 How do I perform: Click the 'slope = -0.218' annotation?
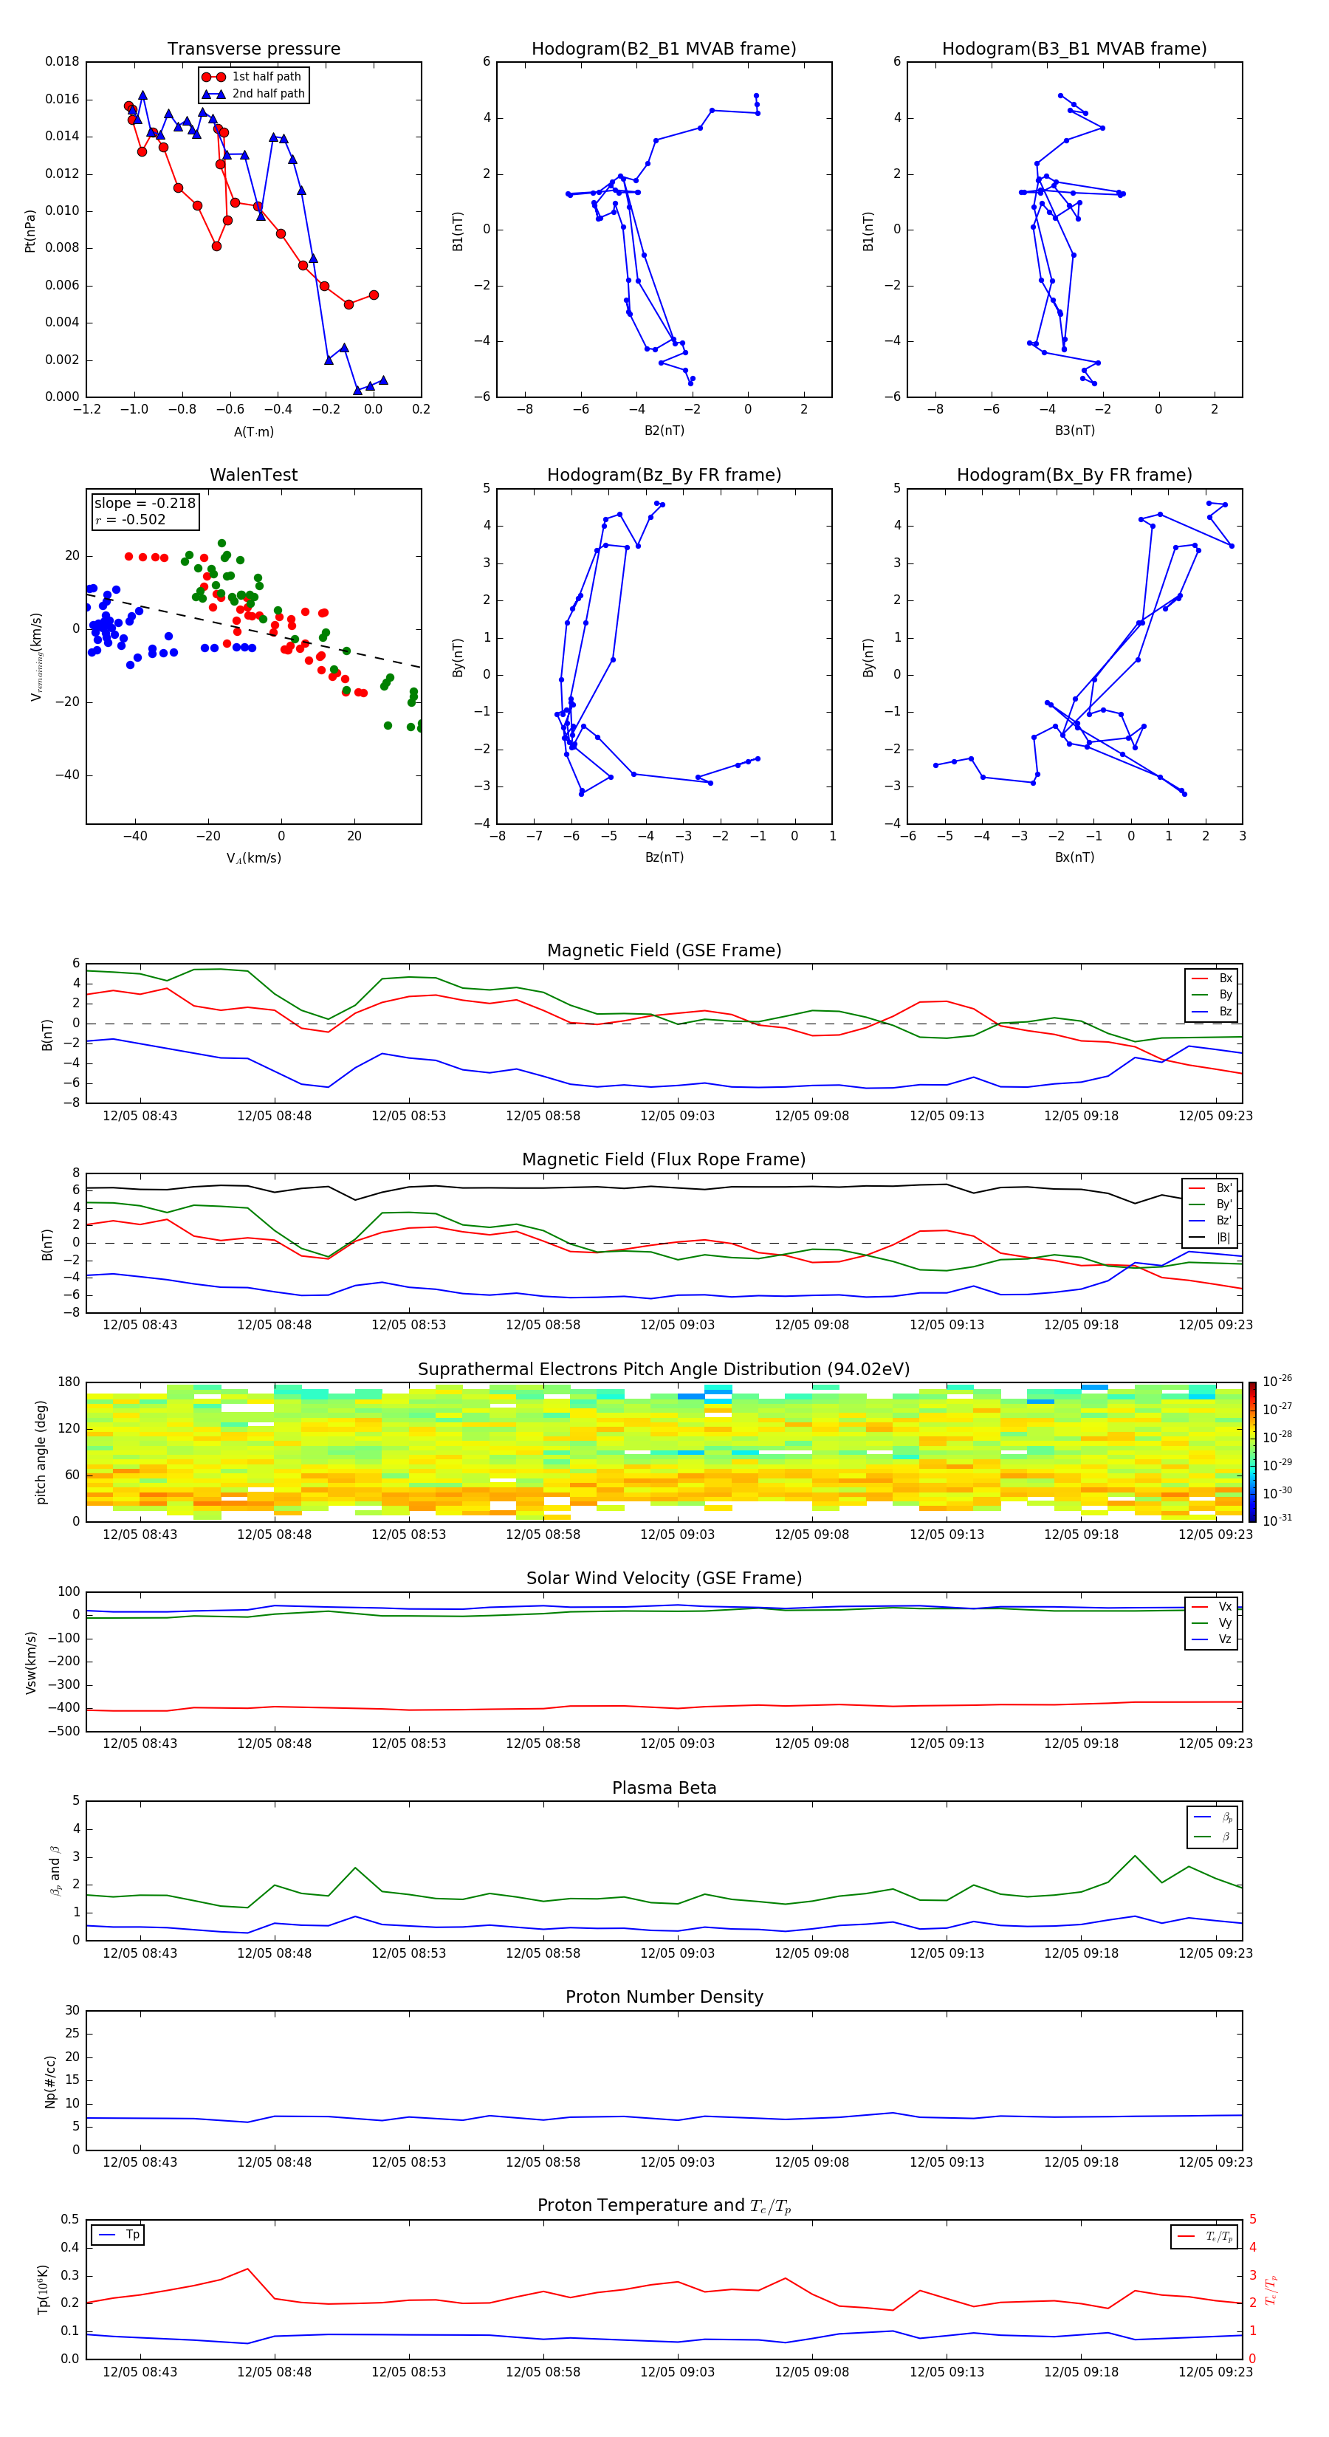[x=145, y=504]
